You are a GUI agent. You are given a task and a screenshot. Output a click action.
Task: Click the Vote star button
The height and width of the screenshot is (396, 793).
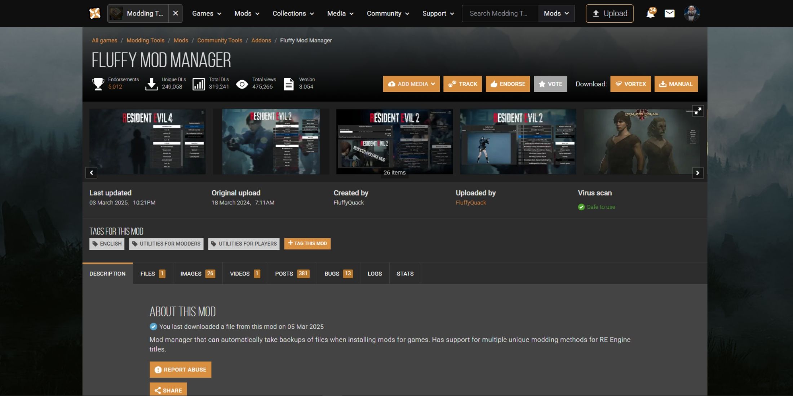[x=550, y=84]
